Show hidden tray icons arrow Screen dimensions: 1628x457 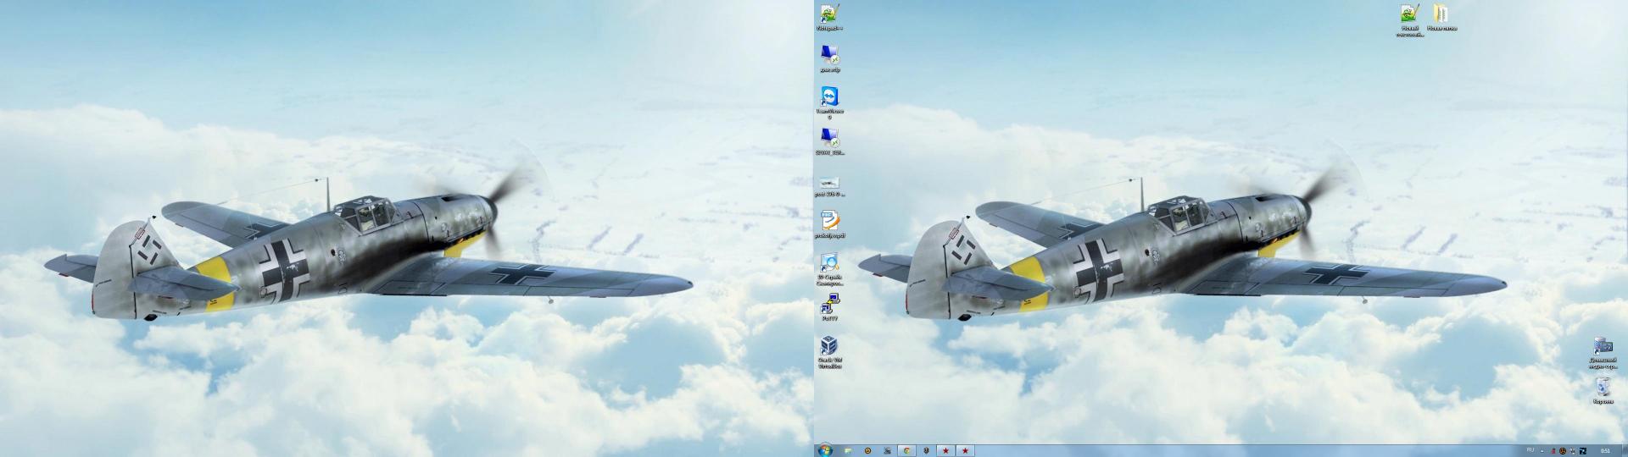click(1542, 451)
